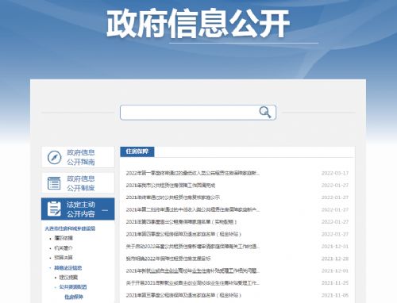Select 住房保障 at the sidebar tree bottom
The image size is (397, 303).
pos(74,297)
